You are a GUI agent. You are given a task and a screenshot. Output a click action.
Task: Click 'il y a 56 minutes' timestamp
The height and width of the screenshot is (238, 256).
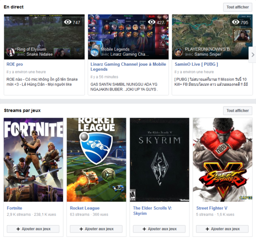pos(104,77)
